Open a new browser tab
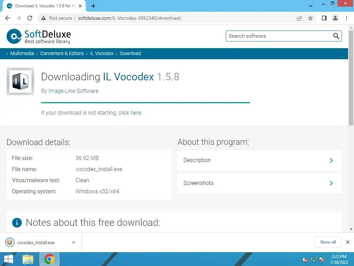The width and height of the screenshot is (354, 266). tap(93, 6)
